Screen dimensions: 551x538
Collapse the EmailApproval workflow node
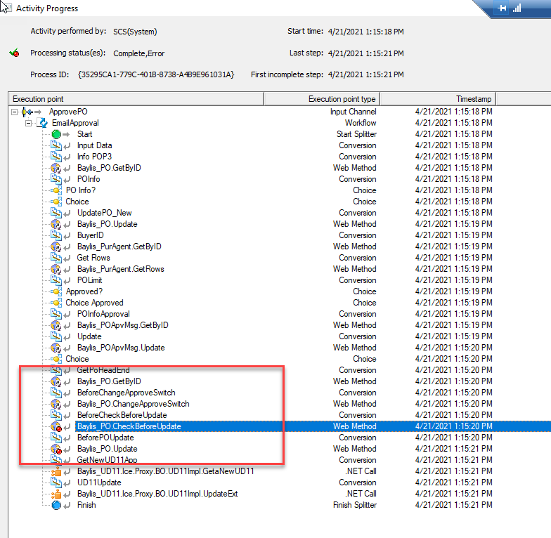pos(28,124)
